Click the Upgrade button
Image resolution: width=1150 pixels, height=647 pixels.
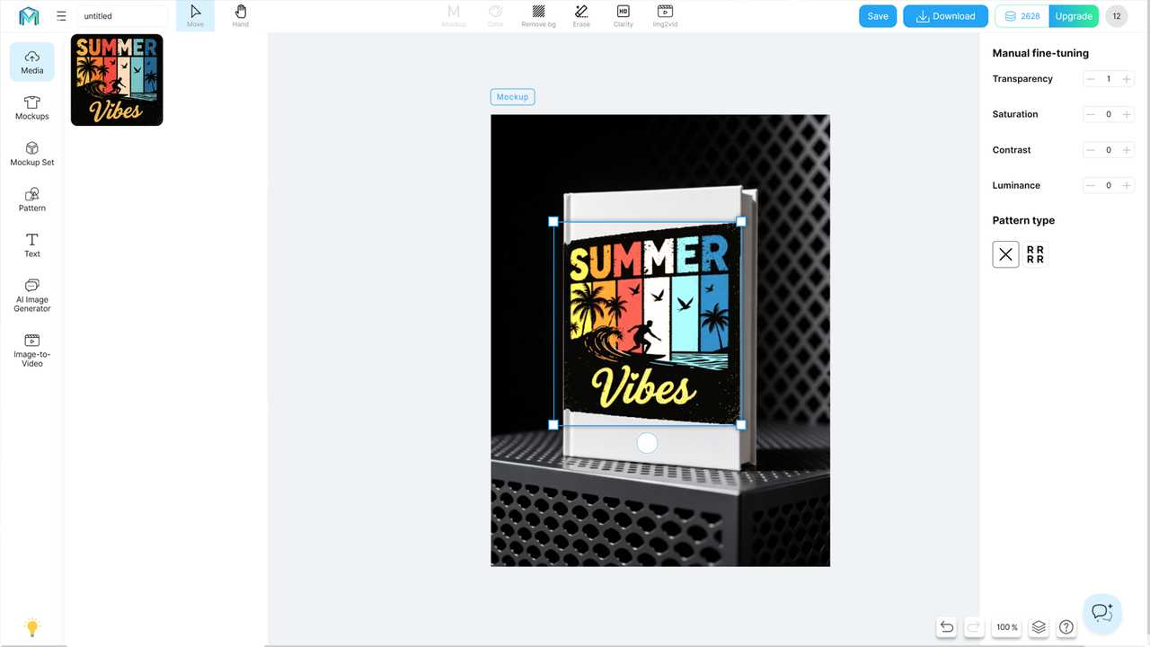[1074, 16]
